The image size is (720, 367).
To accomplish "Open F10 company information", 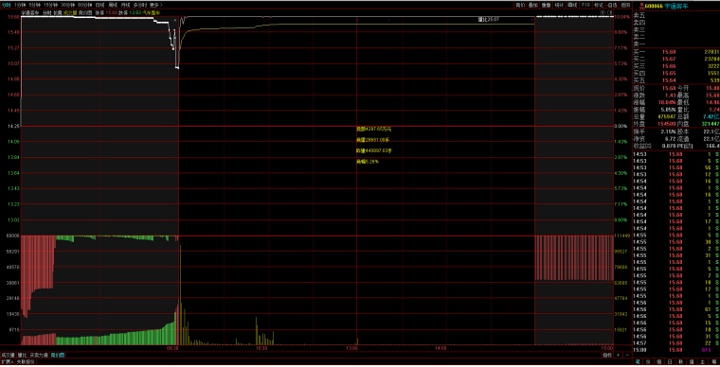I will point(585,5).
